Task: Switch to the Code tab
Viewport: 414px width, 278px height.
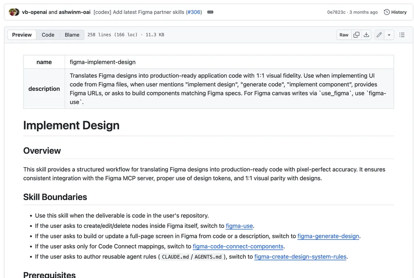Action: tap(48, 35)
